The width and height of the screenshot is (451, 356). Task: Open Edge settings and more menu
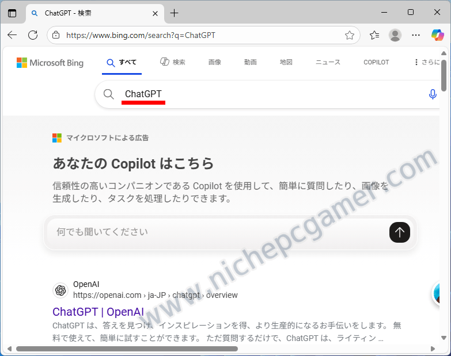tap(416, 35)
